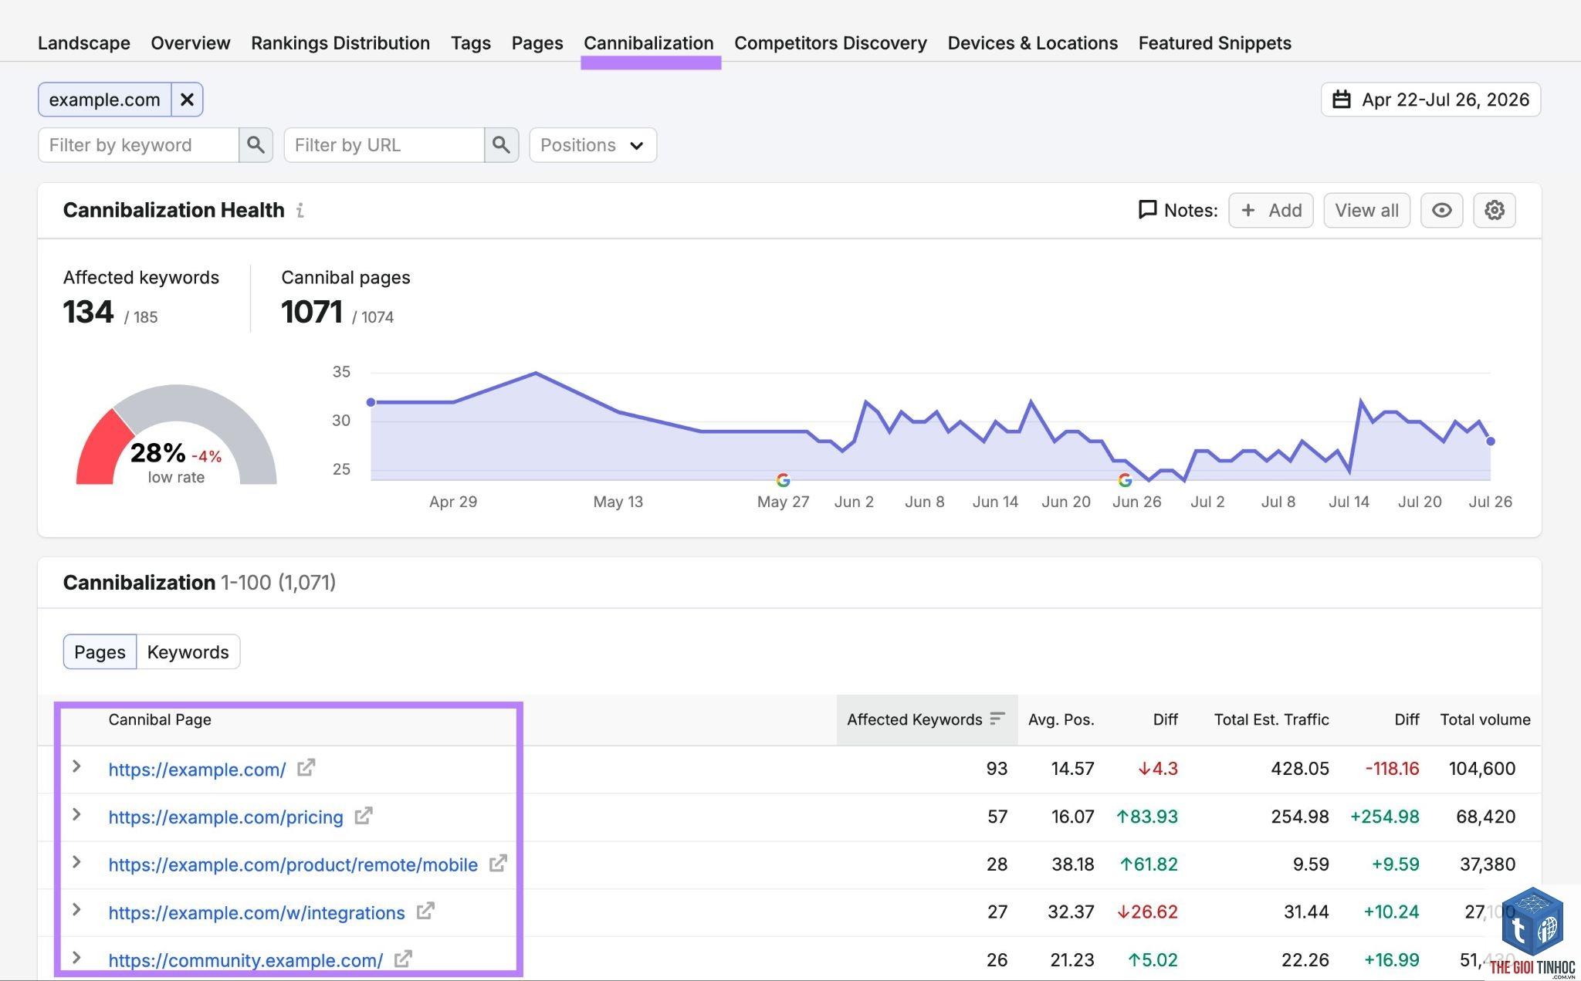Open example.com homepage external link icon
Image resolution: width=1581 pixels, height=981 pixels.
tap(306, 768)
